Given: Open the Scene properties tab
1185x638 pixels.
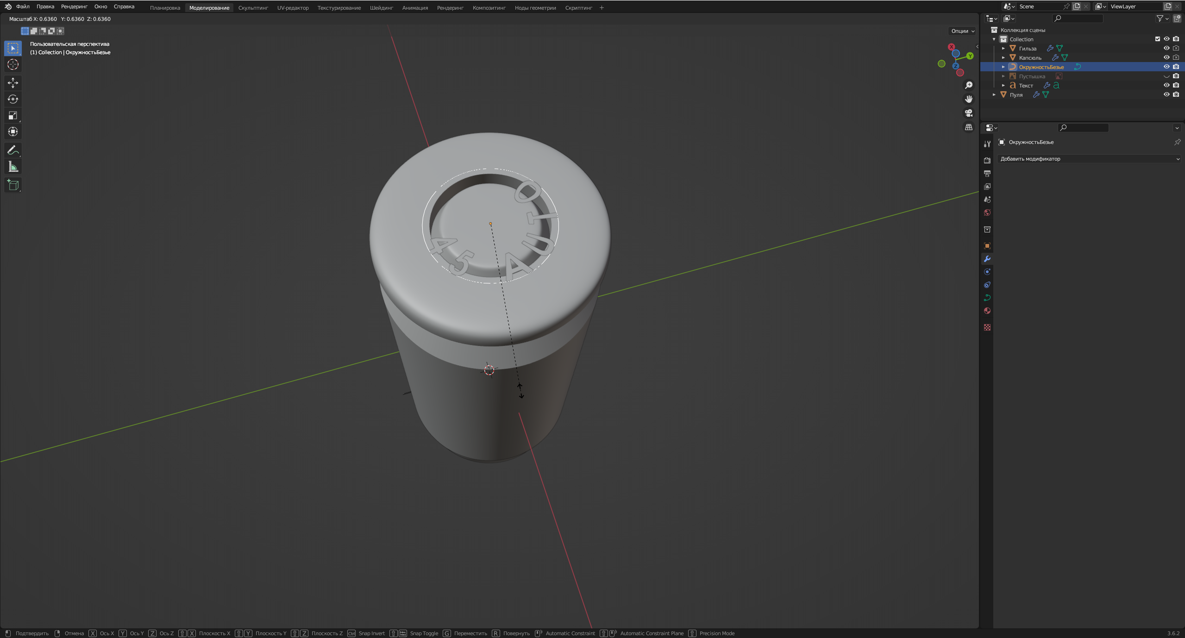Looking at the screenshot, I should tap(987, 200).
